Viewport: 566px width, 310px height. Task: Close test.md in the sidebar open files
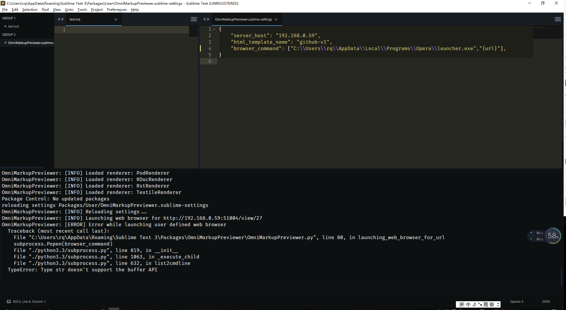point(5,26)
